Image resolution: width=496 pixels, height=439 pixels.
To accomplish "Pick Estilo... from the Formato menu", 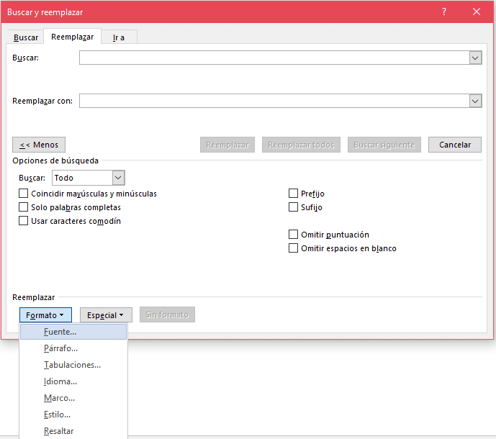I will click(73, 415).
